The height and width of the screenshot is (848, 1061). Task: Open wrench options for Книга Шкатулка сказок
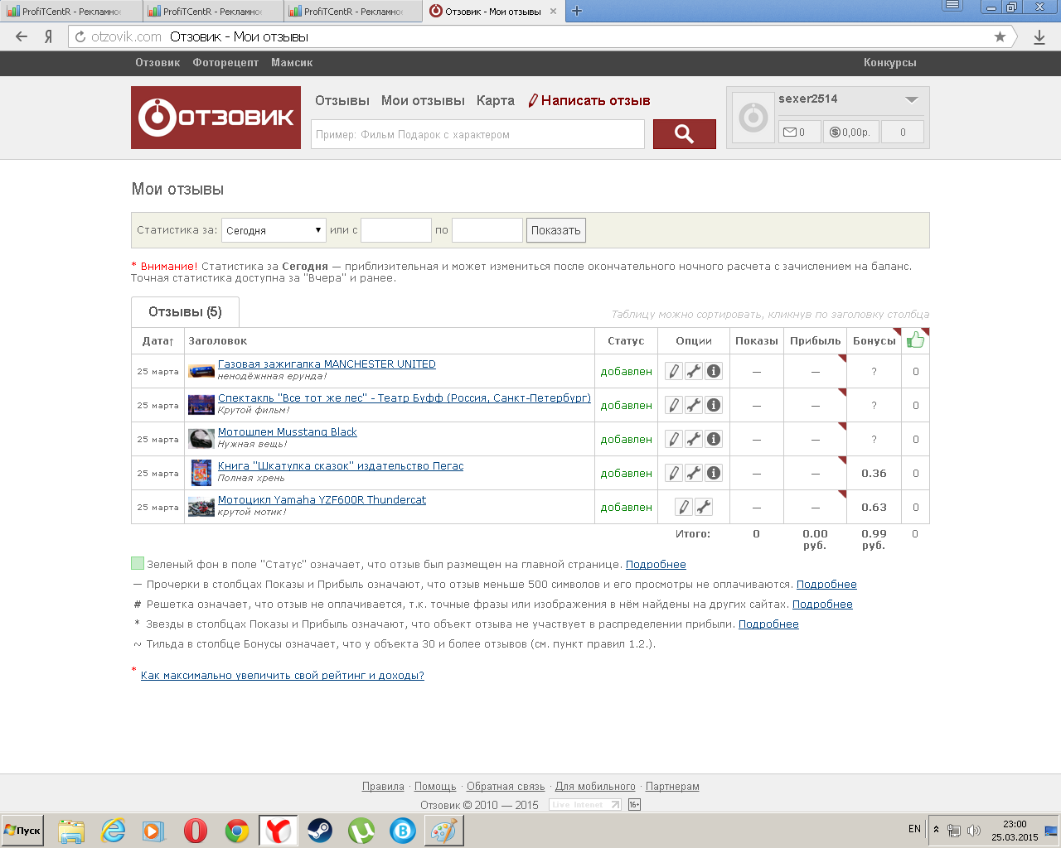(694, 473)
